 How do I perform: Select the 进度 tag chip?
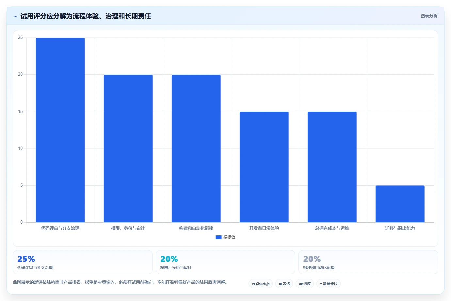(x=305, y=284)
